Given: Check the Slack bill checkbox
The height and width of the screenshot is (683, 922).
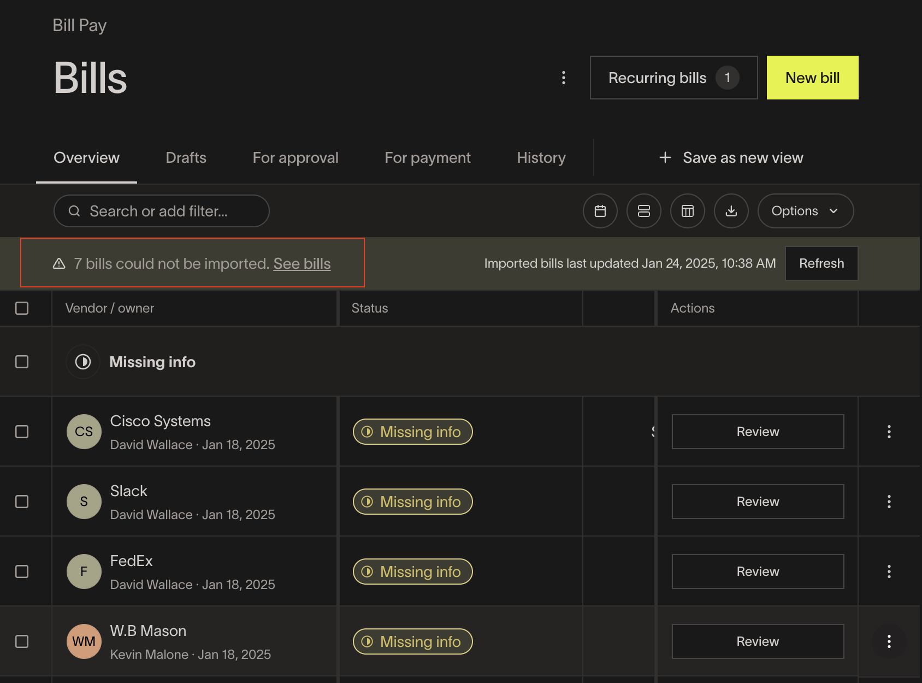Looking at the screenshot, I should click(x=22, y=502).
